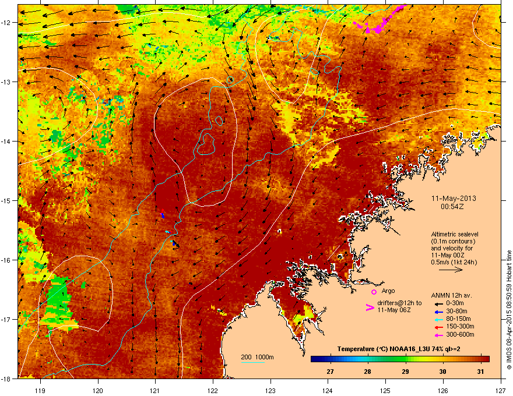Click the '0-30m' depth label
This screenshot has width=513, height=396.
[455, 303]
